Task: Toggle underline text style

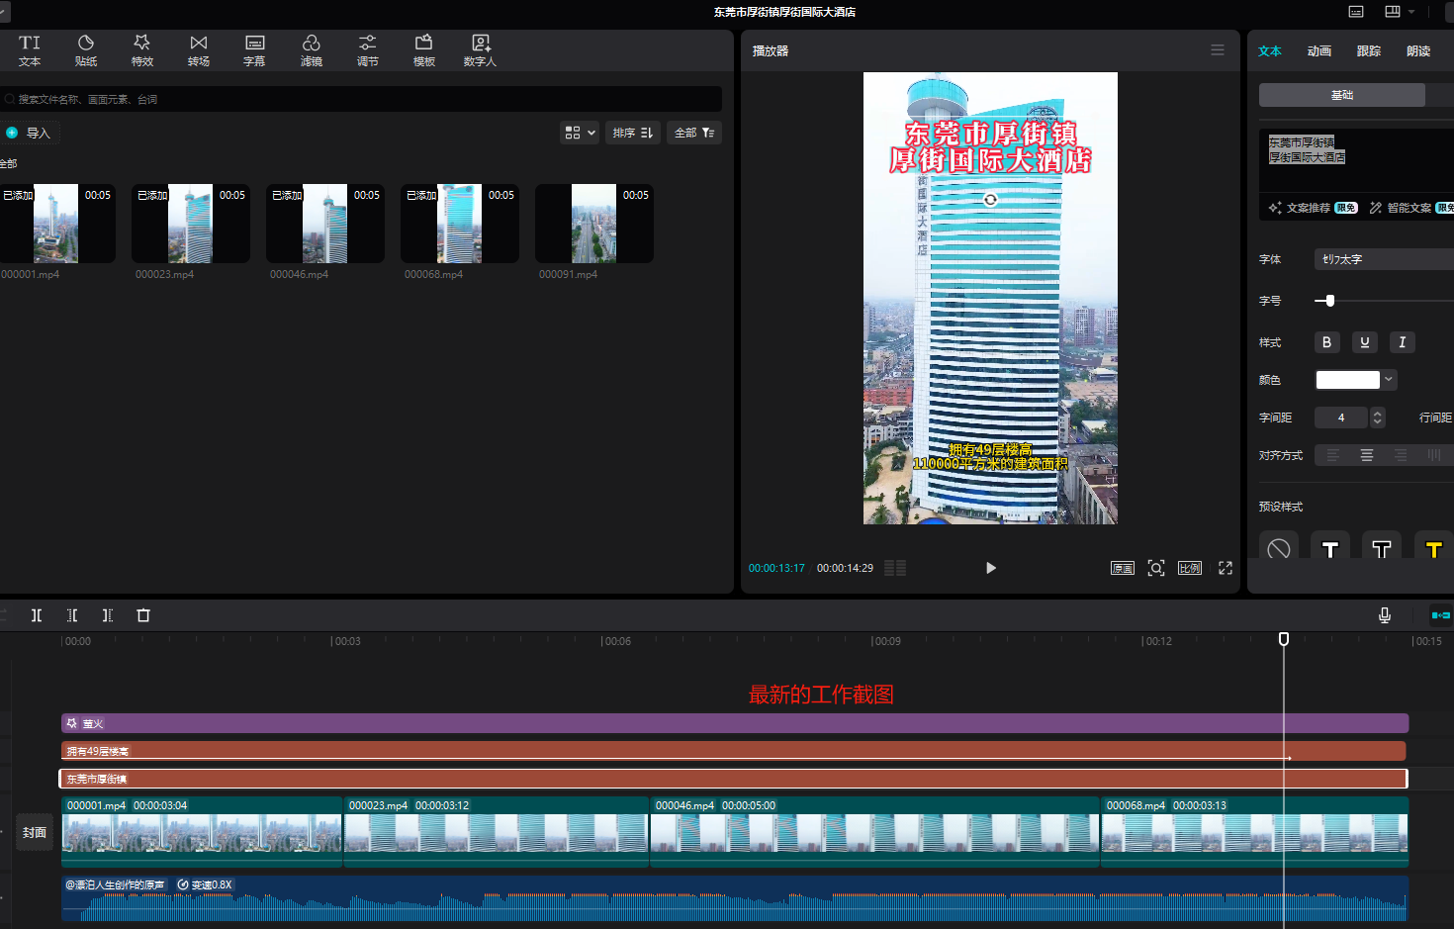Action: (x=1365, y=342)
